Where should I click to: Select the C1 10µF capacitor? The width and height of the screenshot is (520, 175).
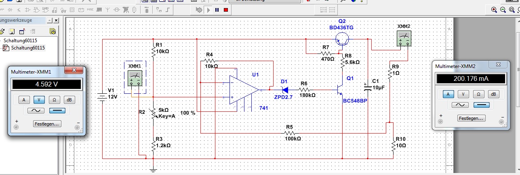point(368,87)
